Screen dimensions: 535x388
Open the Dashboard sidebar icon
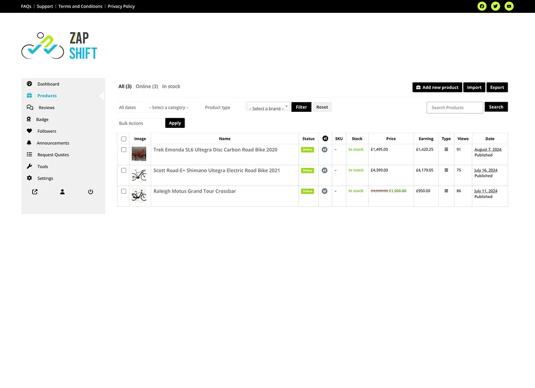[x=29, y=83]
